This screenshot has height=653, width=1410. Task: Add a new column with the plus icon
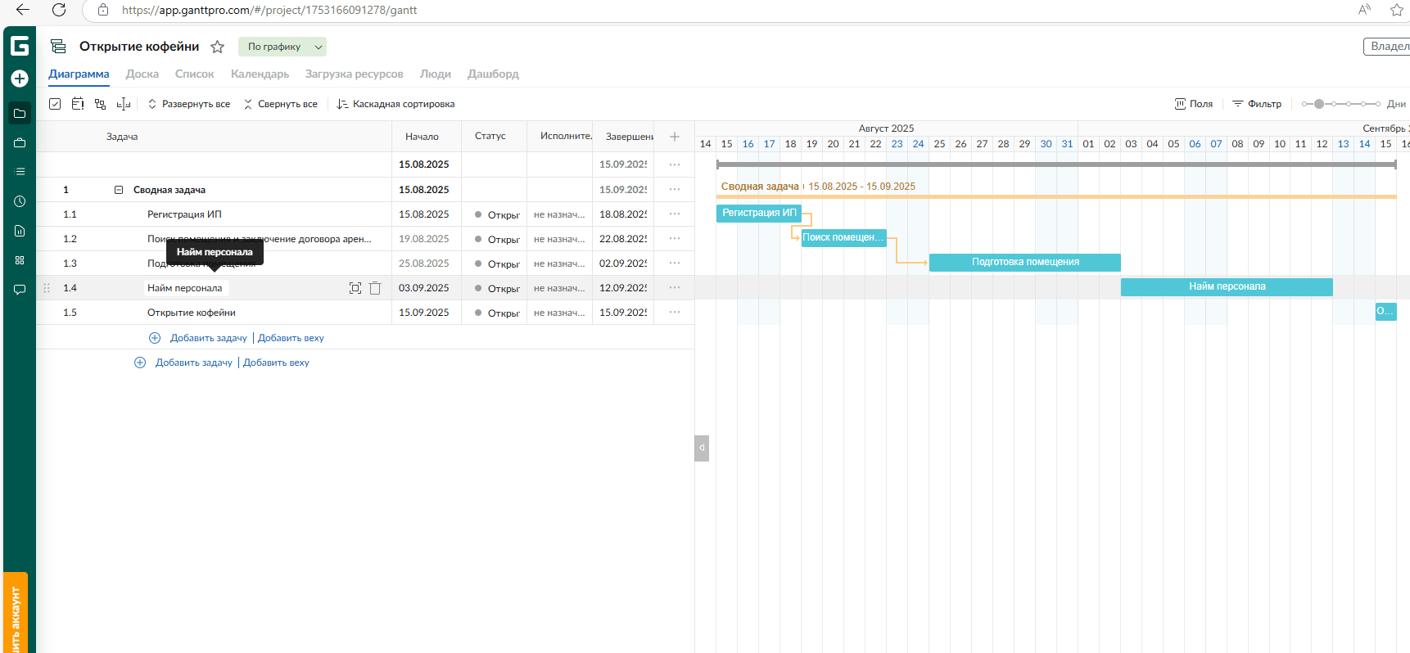tap(674, 137)
